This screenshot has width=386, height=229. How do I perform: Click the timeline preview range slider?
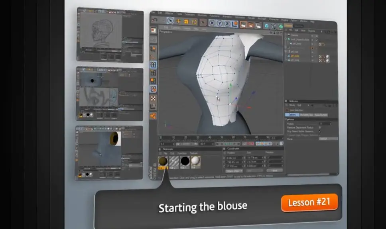coord(186,144)
